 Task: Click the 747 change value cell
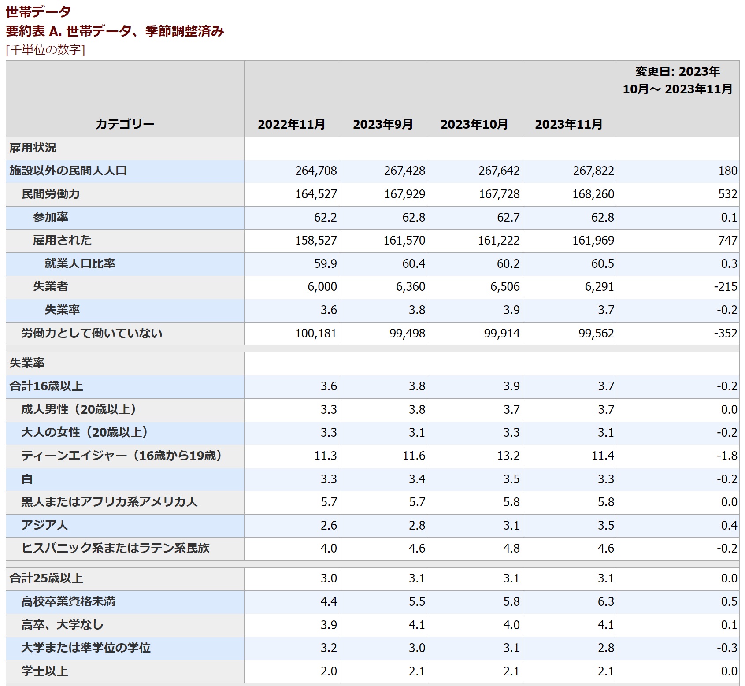point(727,241)
